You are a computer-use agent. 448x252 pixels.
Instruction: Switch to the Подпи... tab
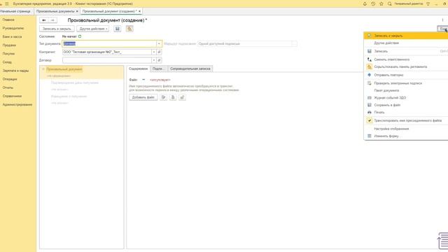[159, 69]
